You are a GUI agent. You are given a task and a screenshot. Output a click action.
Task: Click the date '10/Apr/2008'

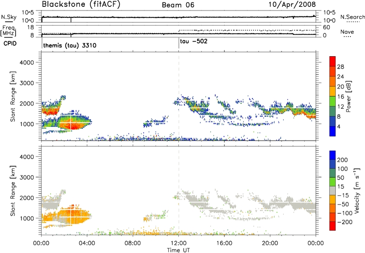[x=292, y=5]
